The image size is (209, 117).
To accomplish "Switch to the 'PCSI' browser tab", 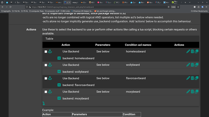I will tap(117, 2).
